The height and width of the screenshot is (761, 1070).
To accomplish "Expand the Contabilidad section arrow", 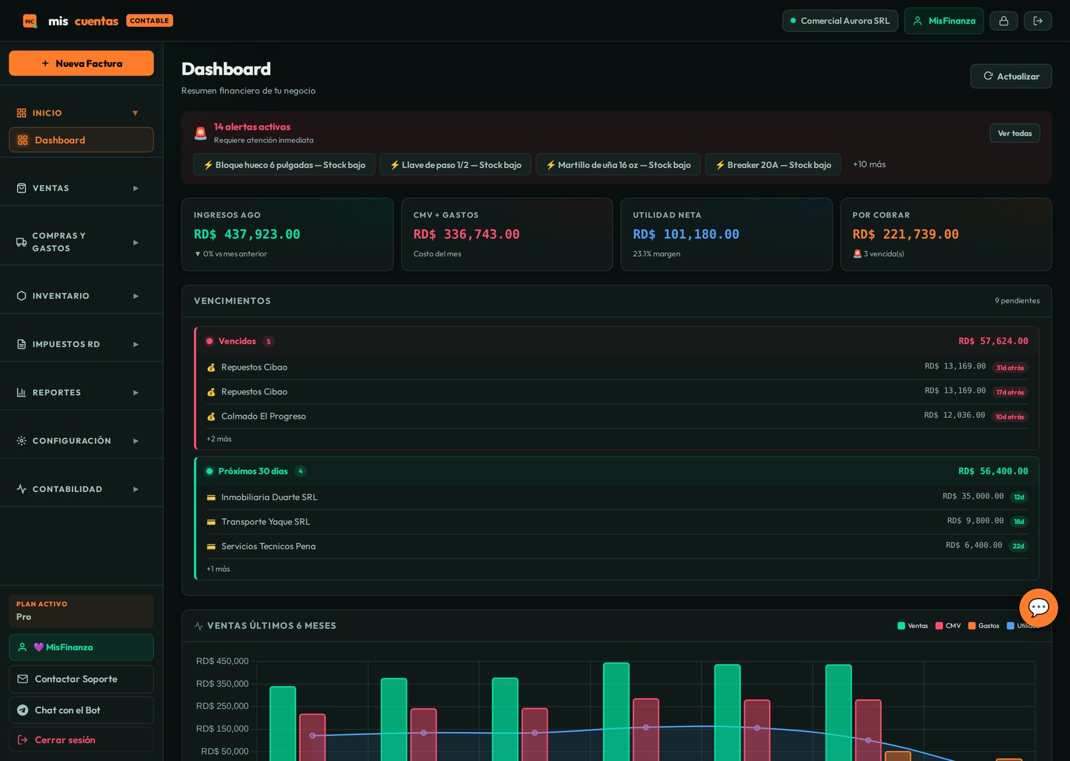I will (136, 489).
